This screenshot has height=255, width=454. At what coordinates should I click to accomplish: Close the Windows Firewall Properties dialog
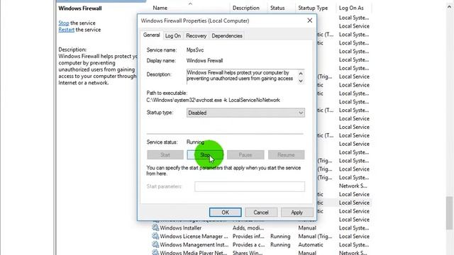(x=310, y=21)
